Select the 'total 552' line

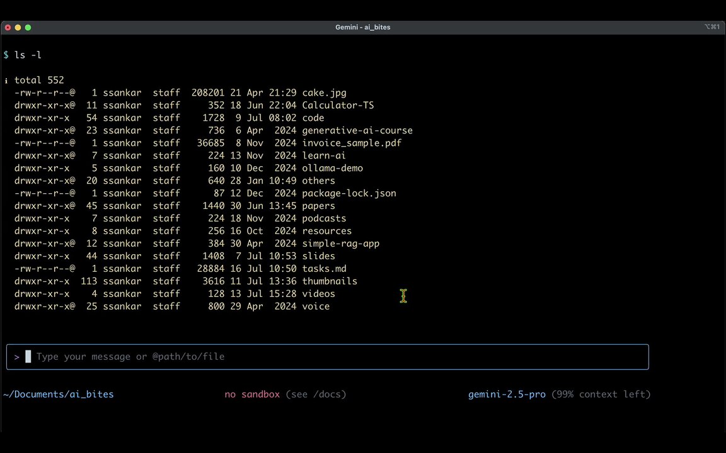pos(39,80)
